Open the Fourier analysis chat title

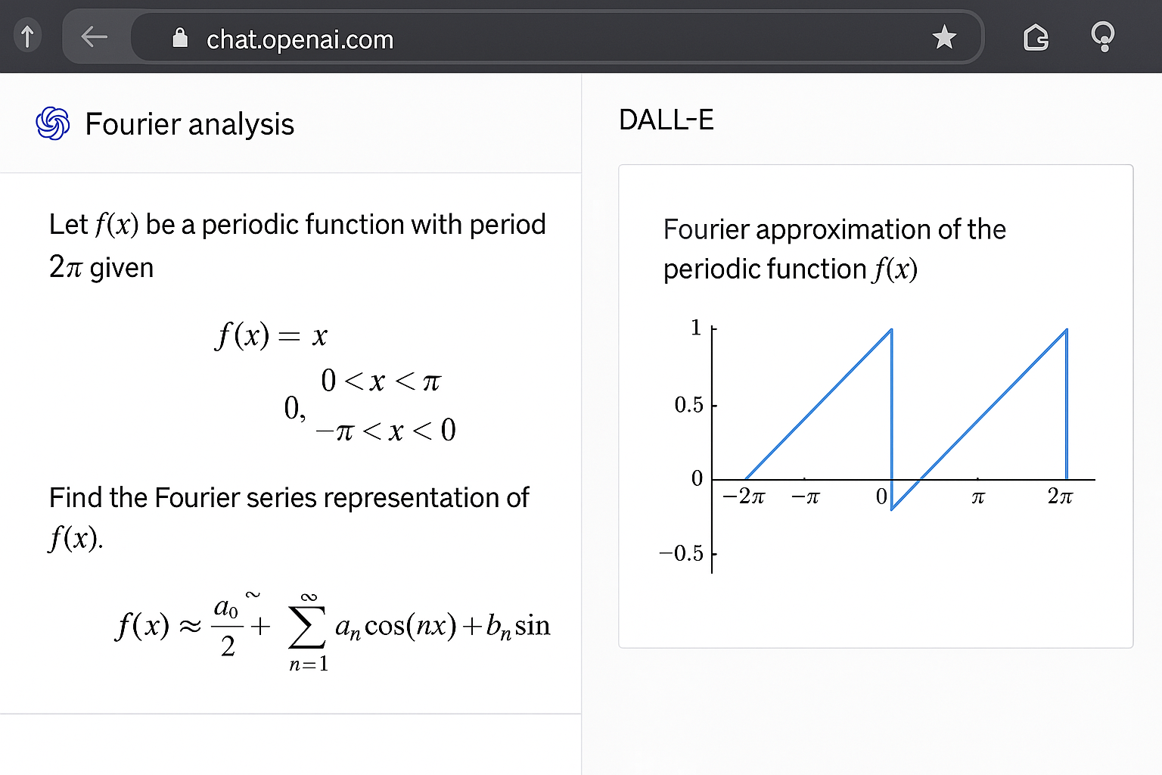(189, 124)
